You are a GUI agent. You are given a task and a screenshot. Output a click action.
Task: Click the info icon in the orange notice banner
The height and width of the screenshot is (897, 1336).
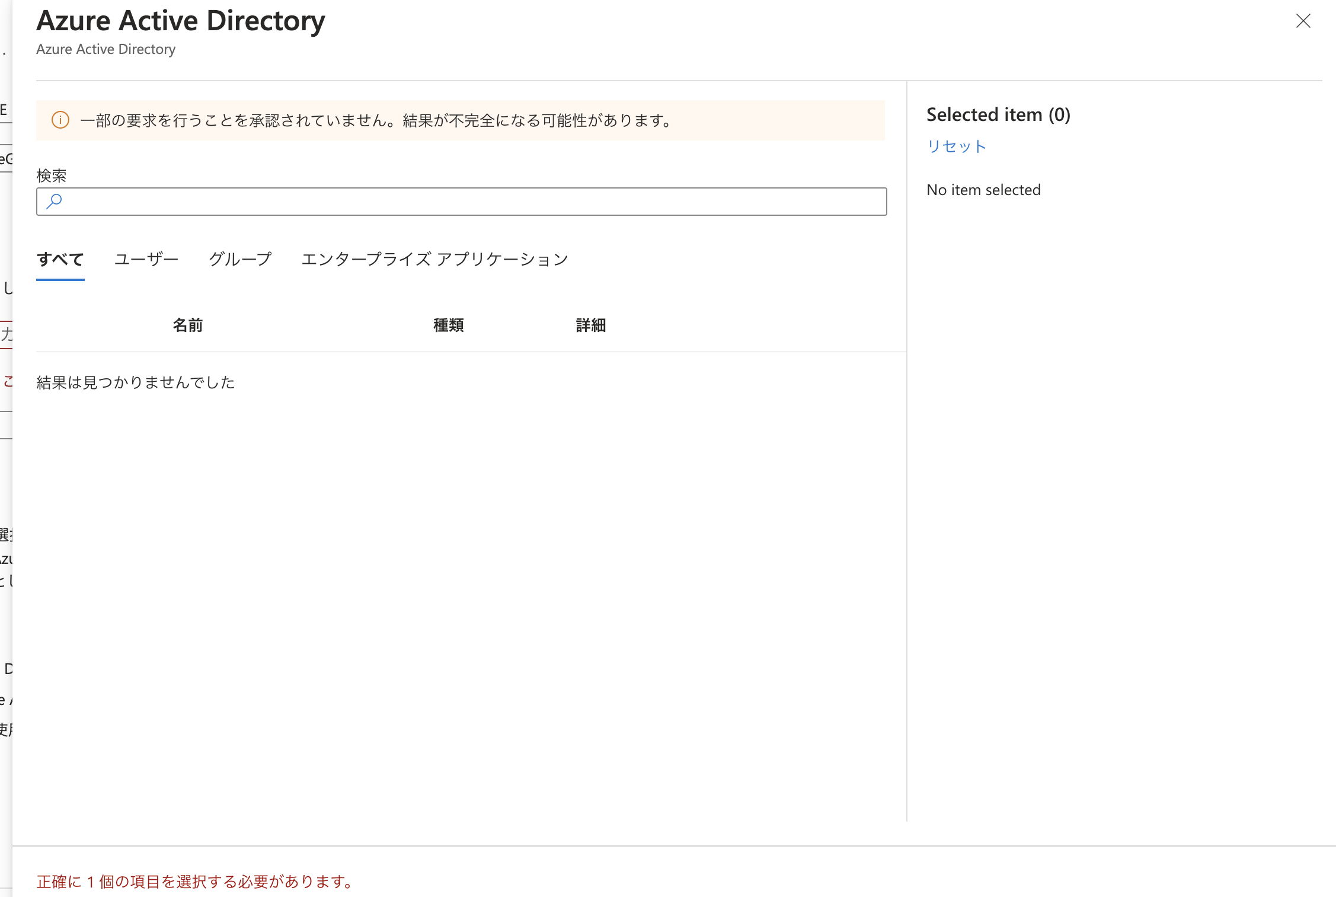click(x=60, y=120)
